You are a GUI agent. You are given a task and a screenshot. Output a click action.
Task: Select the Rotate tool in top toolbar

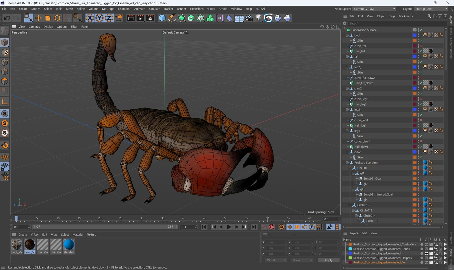pos(57,18)
